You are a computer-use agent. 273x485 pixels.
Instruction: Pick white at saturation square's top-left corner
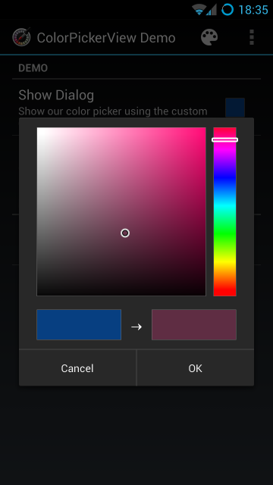click(x=40, y=130)
